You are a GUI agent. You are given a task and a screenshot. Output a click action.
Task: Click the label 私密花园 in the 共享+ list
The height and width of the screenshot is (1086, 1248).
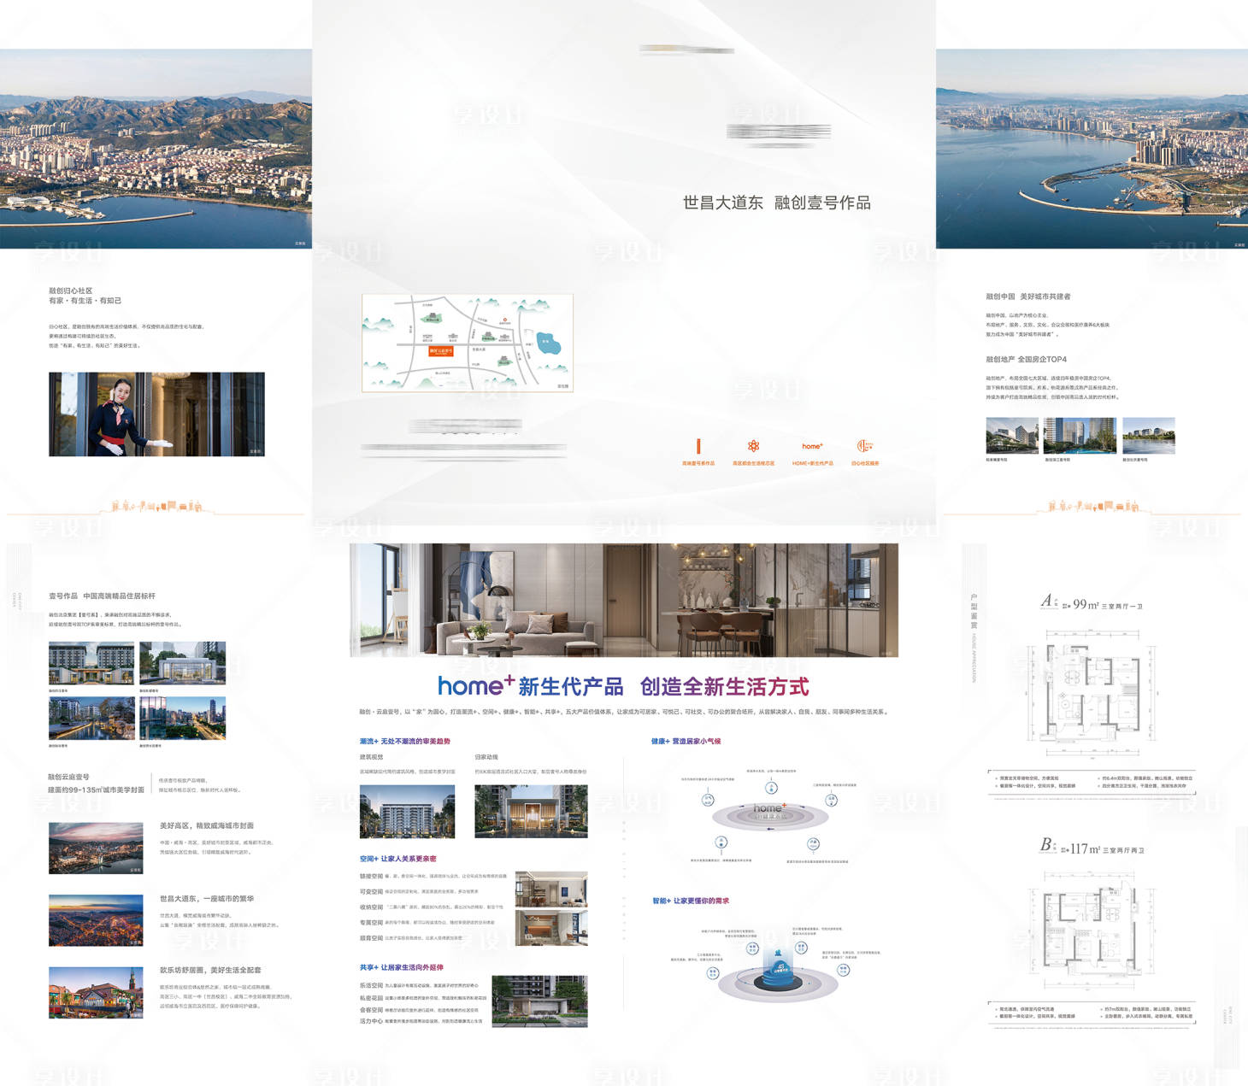coord(371,997)
